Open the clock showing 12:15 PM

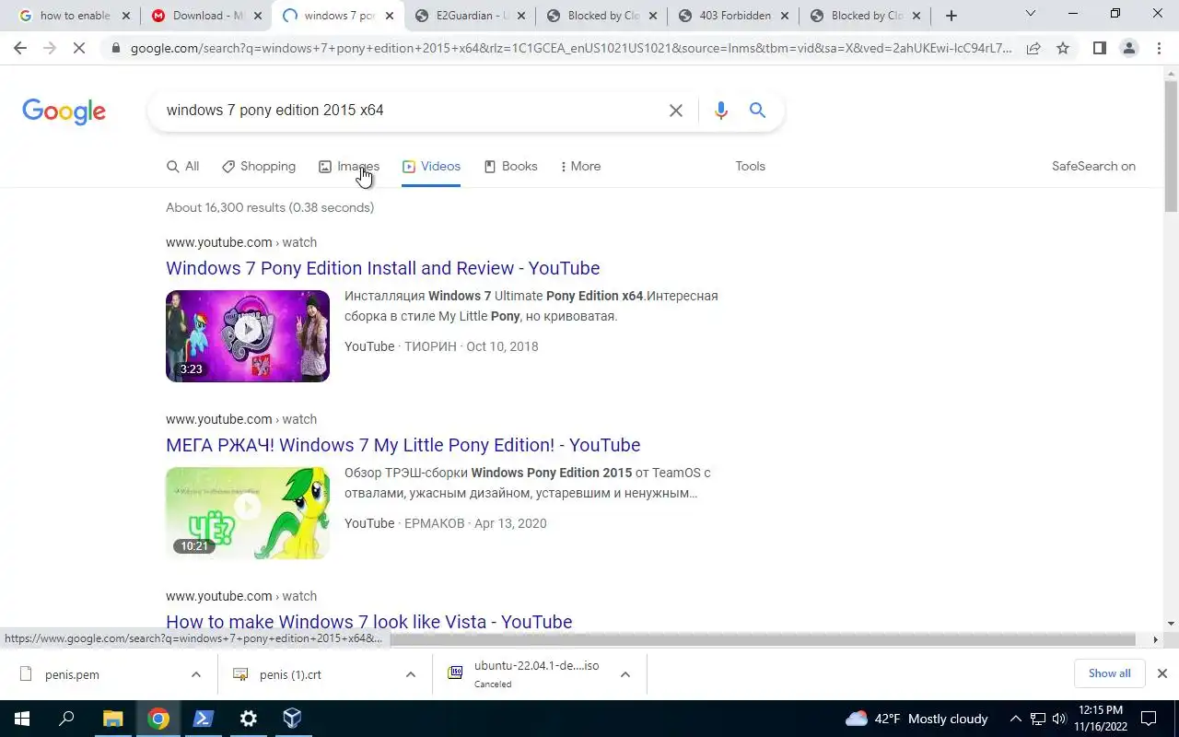pyautogui.click(x=1100, y=719)
